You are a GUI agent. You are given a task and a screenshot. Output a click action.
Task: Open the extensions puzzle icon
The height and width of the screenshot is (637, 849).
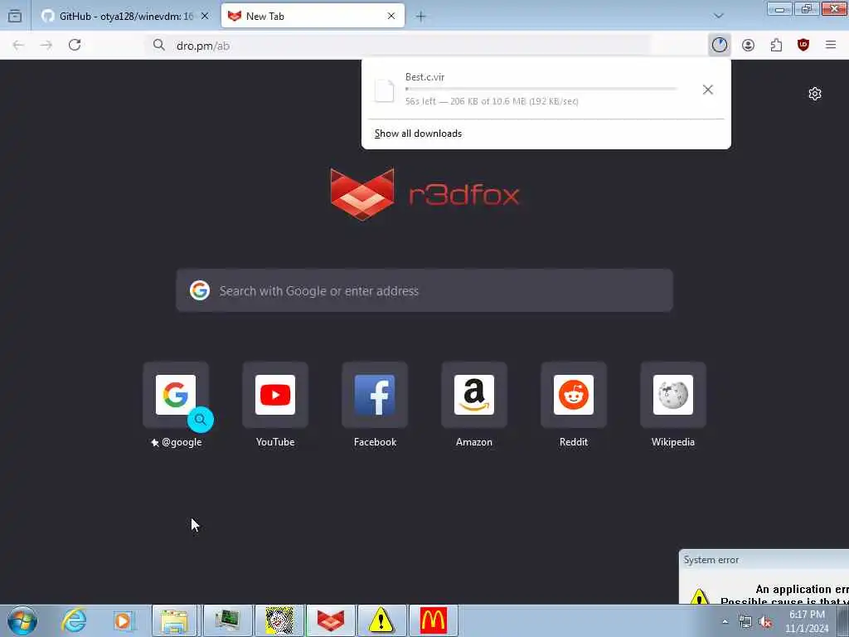point(776,45)
